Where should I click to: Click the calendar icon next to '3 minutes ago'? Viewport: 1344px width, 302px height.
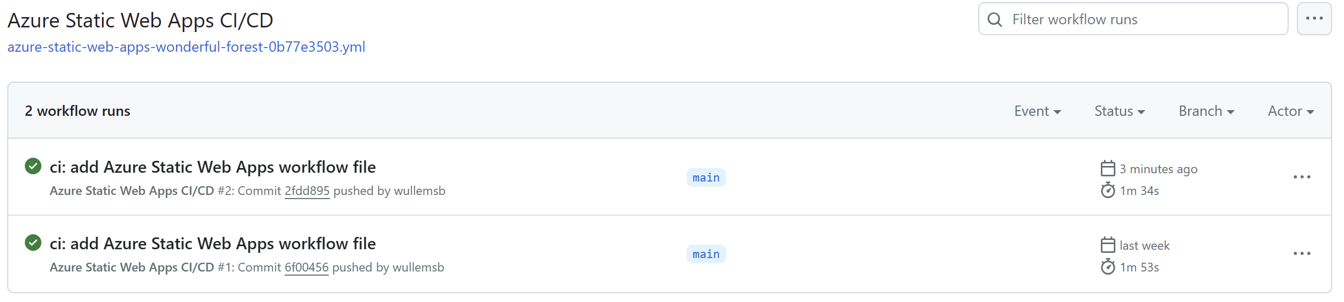click(x=1108, y=169)
